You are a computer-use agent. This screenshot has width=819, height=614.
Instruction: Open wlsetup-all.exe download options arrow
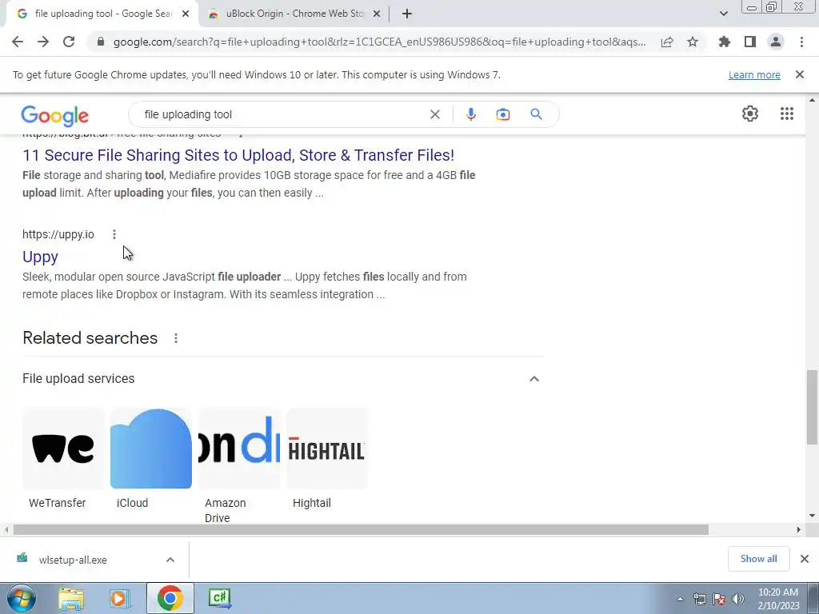[x=170, y=560]
